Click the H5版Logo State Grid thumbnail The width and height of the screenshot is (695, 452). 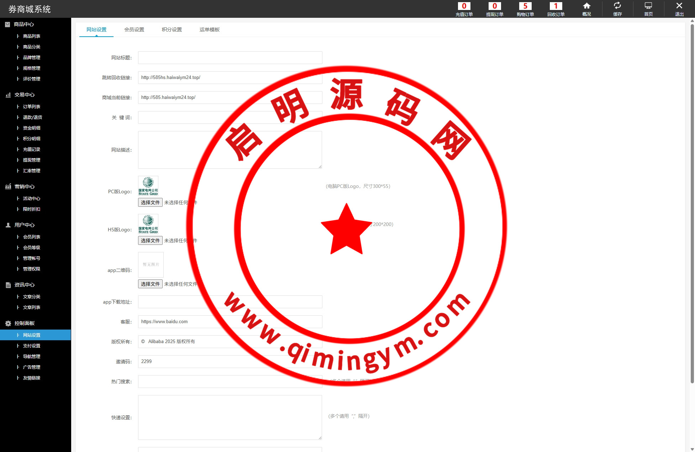tap(148, 224)
